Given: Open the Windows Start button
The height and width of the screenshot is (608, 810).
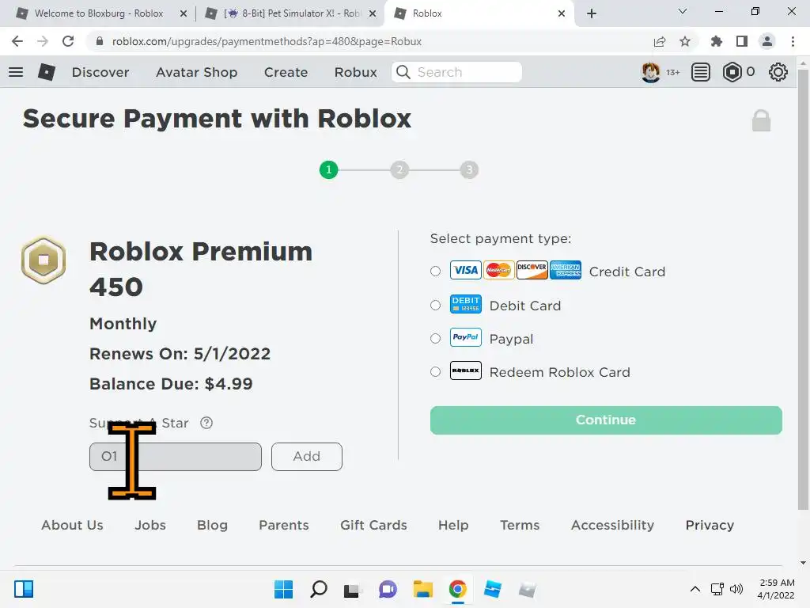Looking at the screenshot, I should [x=283, y=589].
